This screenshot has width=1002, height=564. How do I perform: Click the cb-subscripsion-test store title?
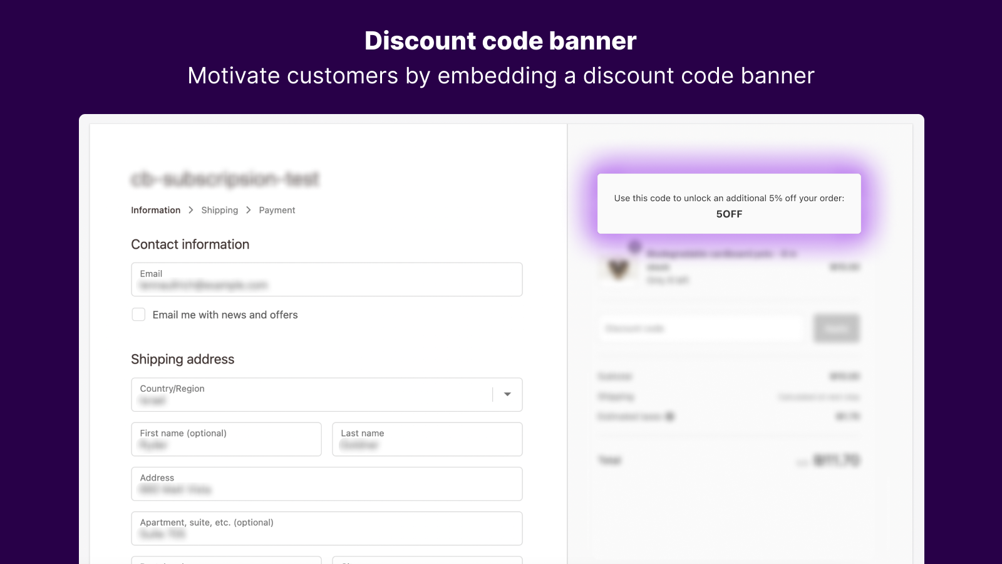tap(225, 179)
